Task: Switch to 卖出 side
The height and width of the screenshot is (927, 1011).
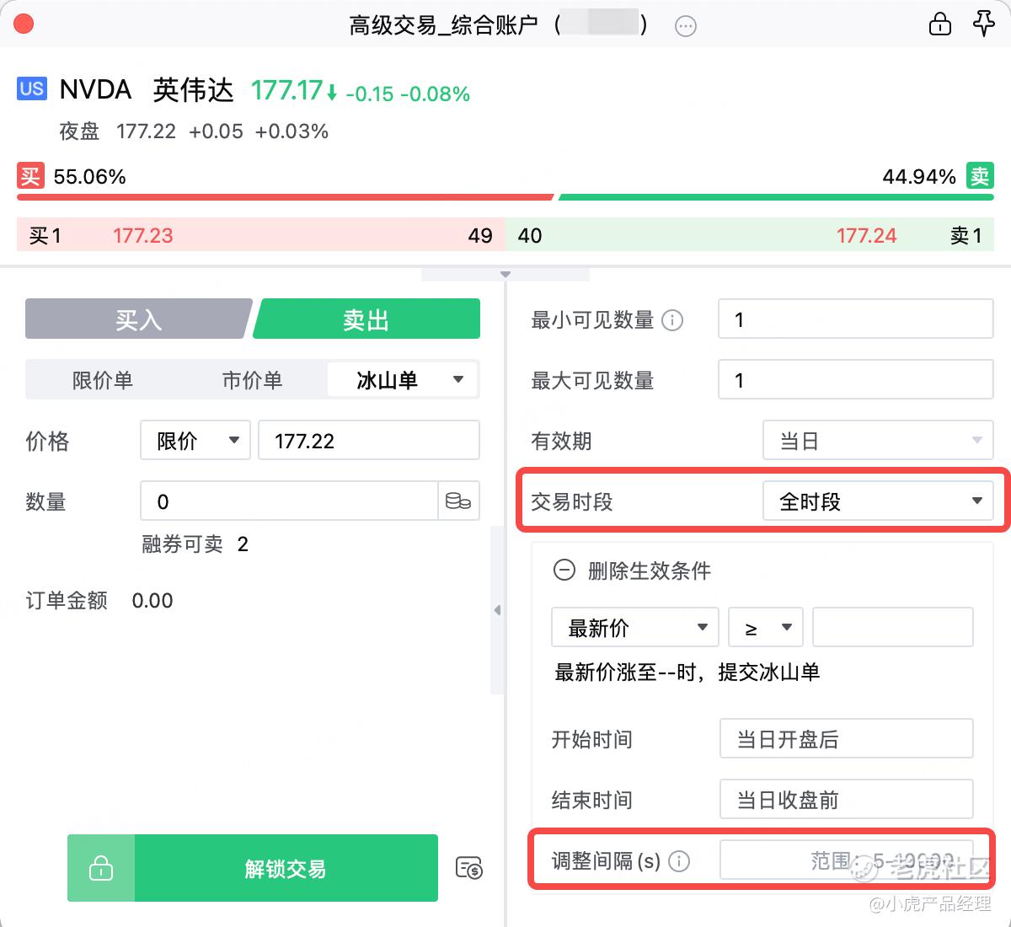Action: tap(366, 319)
